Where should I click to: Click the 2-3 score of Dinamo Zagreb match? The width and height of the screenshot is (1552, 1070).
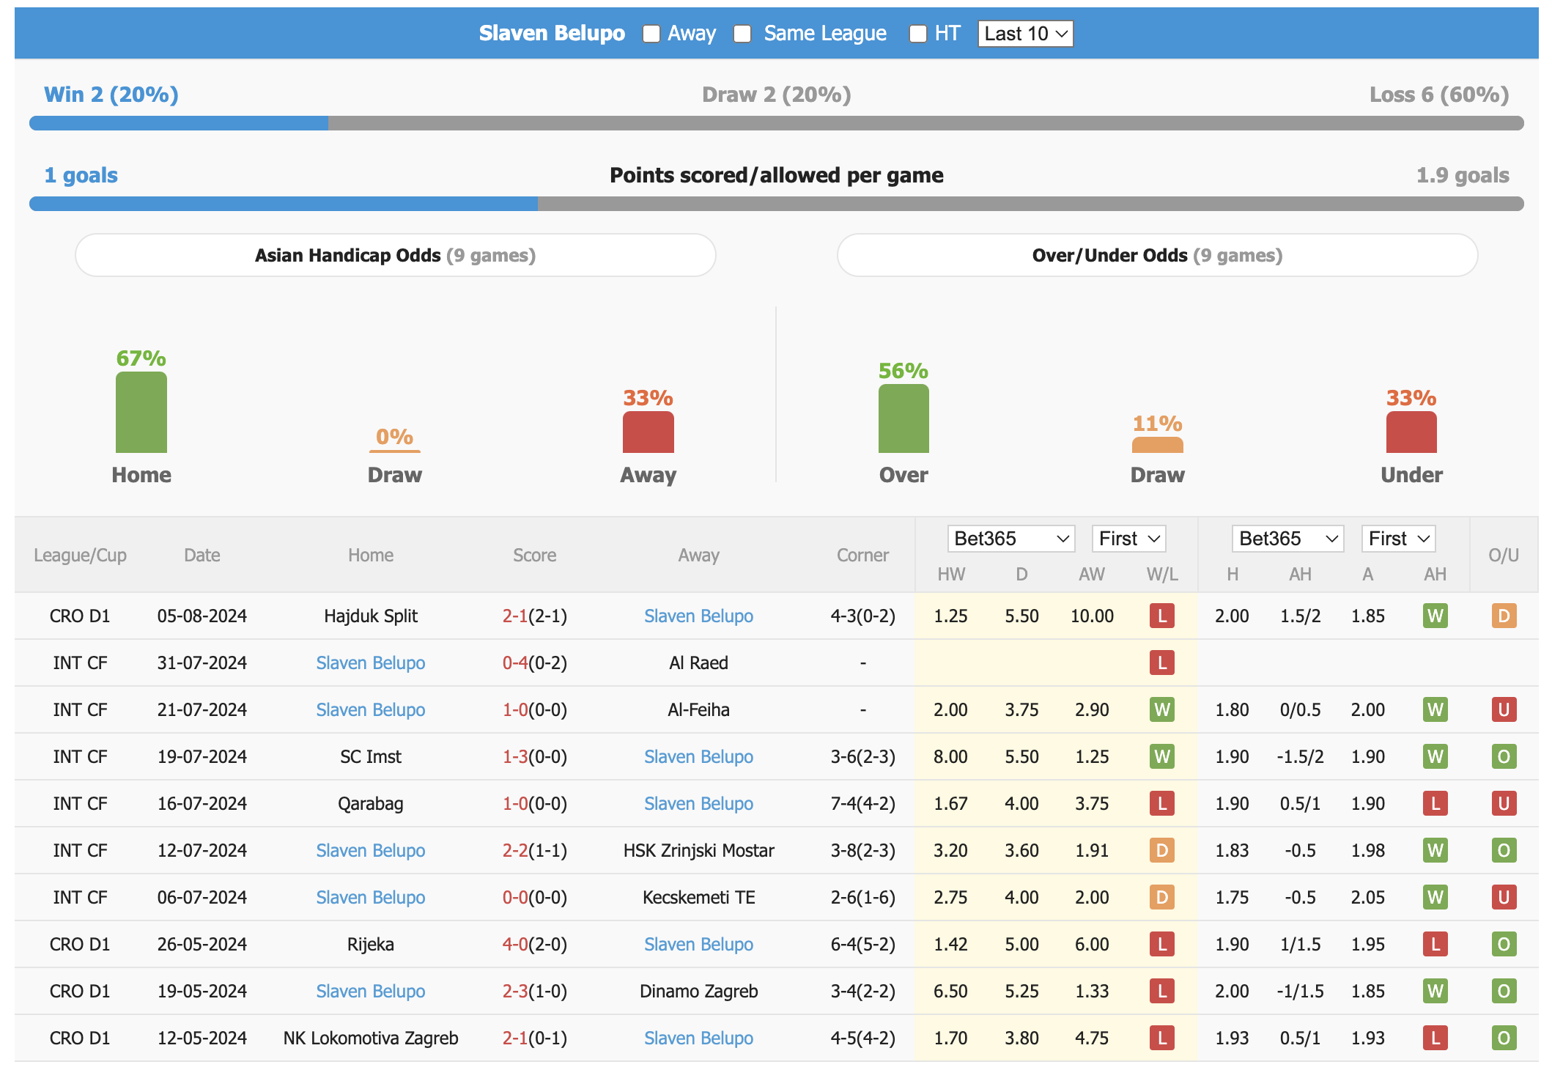point(515,991)
